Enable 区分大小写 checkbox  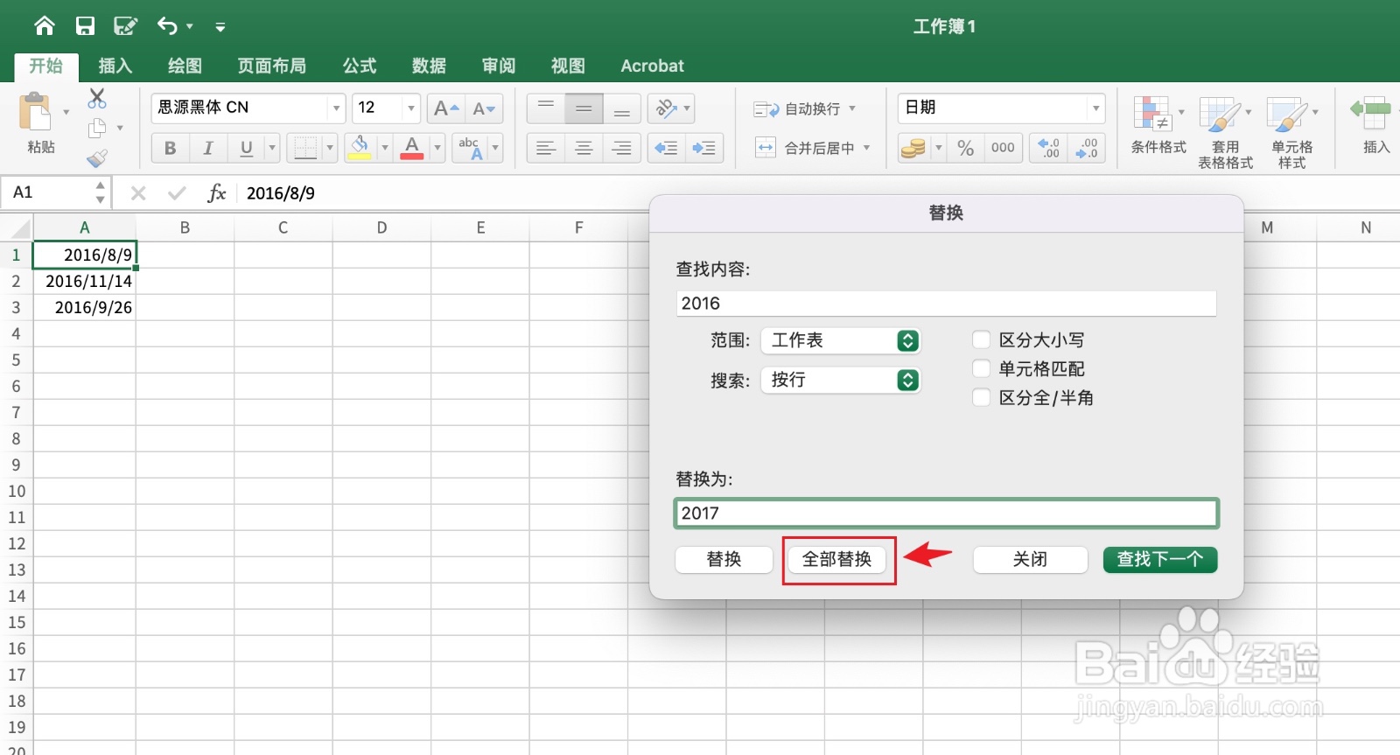click(981, 339)
